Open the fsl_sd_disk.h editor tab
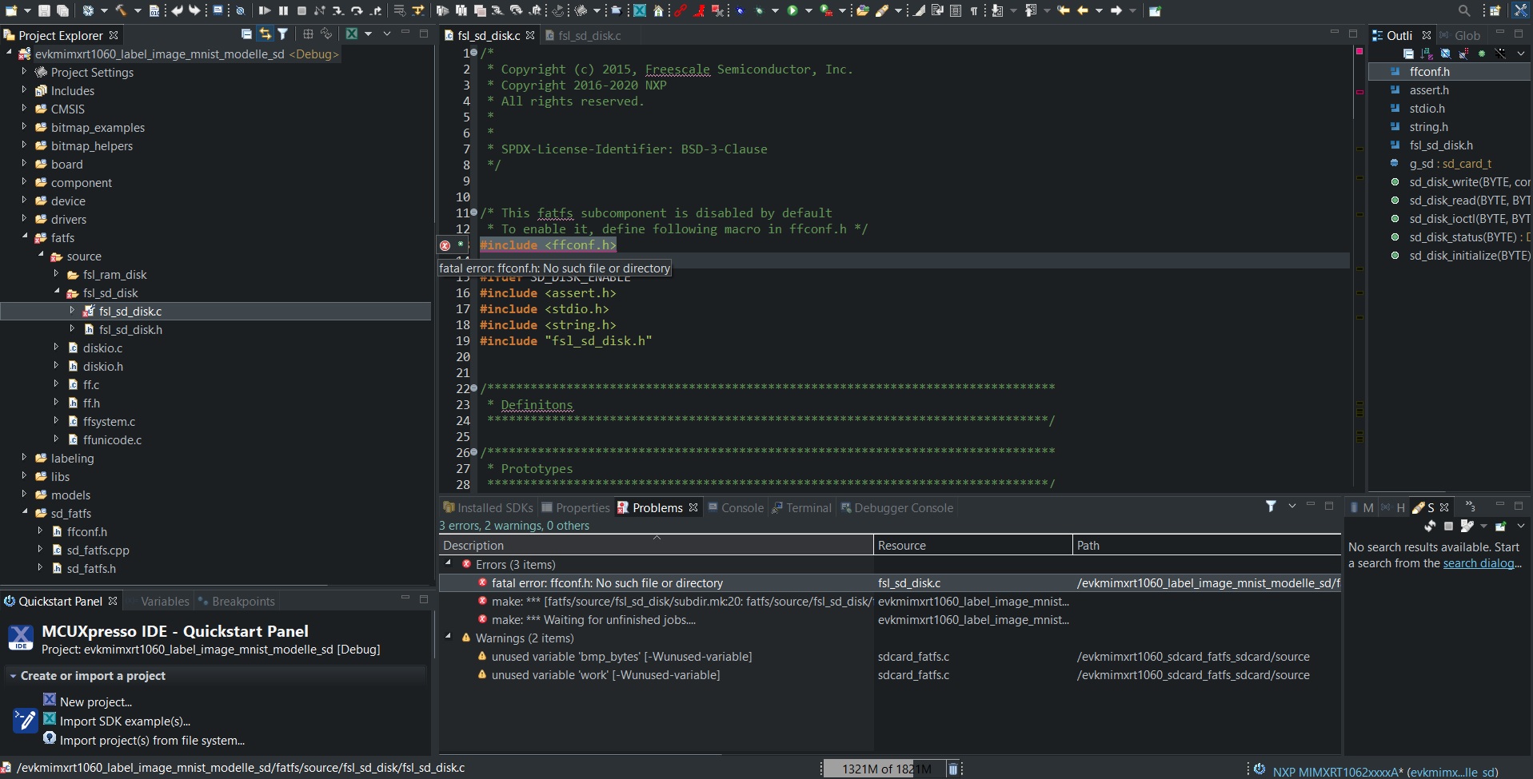The width and height of the screenshot is (1533, 779). point(589,35)
